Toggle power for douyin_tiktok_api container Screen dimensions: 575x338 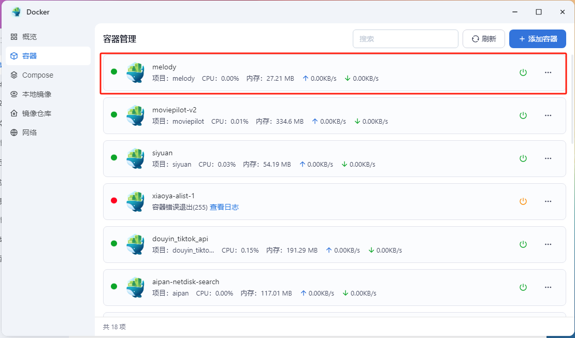click(x=523, y=244)
